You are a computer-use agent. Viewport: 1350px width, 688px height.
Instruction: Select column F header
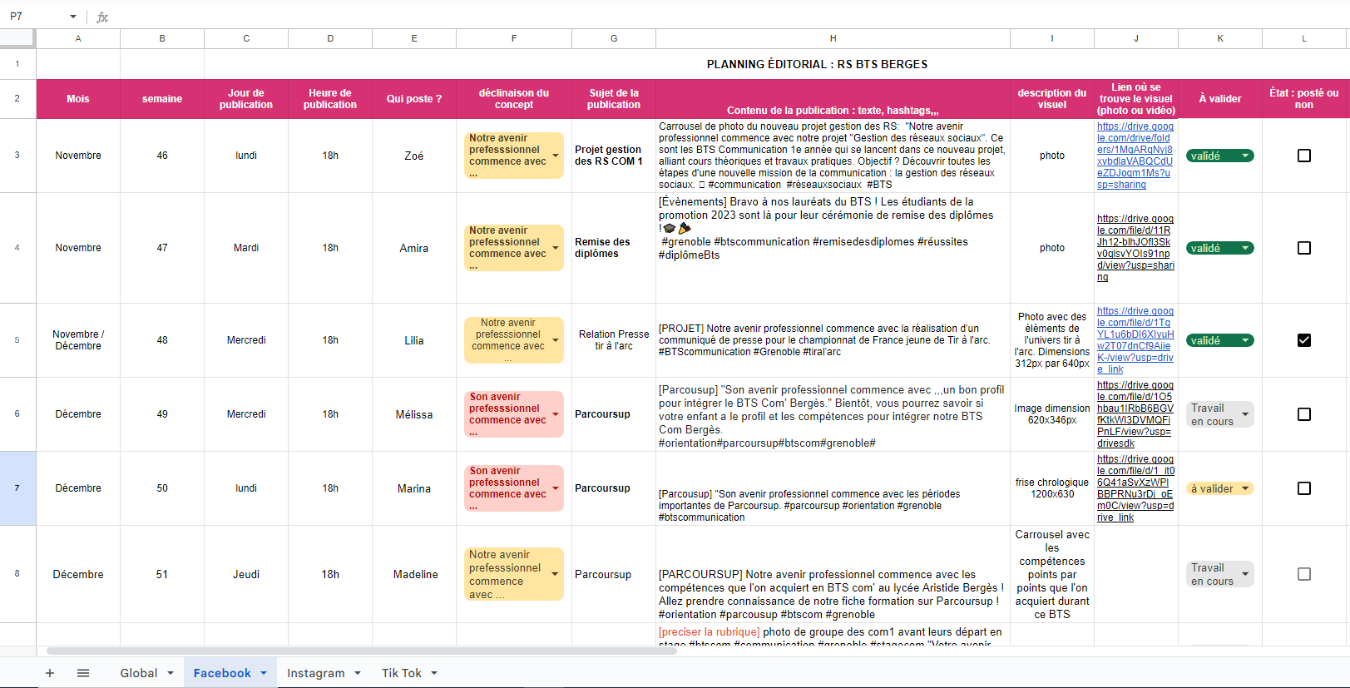[514, 38]
